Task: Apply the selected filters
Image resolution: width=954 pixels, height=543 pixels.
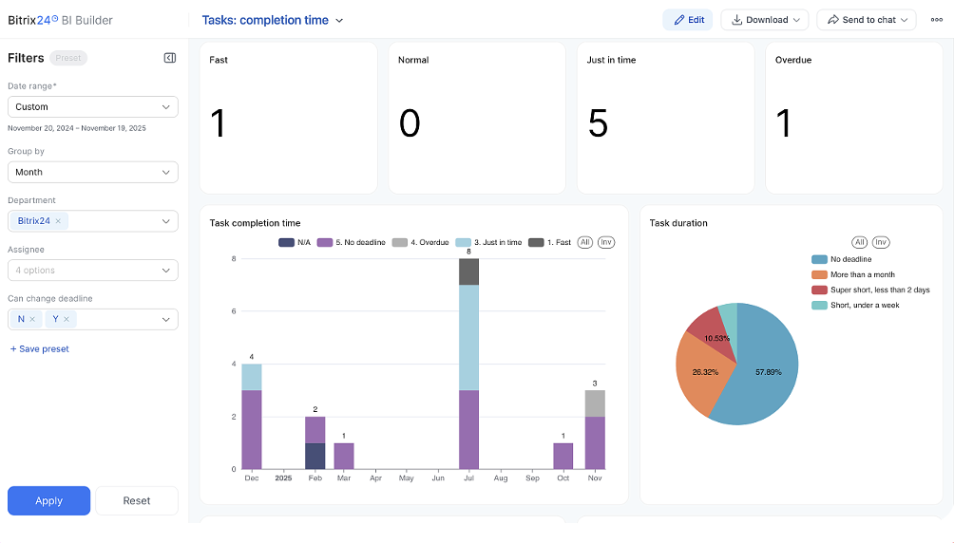Action: coord(48,500)
